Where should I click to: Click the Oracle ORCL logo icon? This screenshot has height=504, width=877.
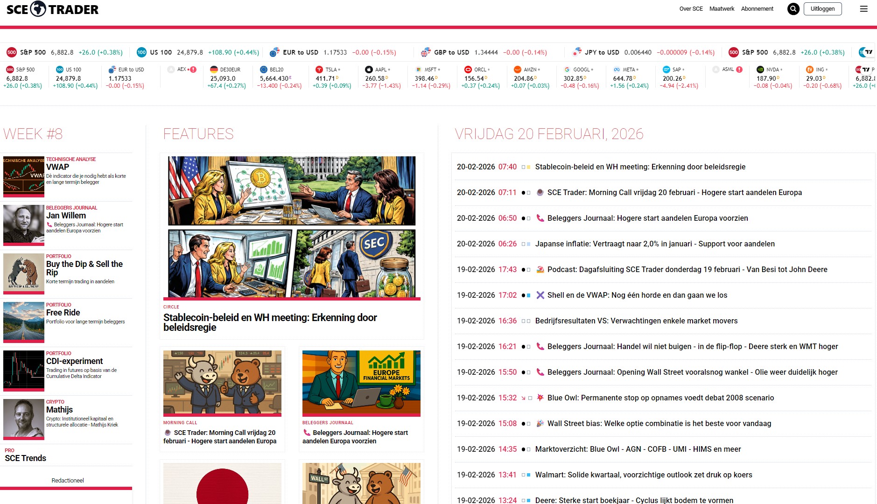[x=468, y=70]
